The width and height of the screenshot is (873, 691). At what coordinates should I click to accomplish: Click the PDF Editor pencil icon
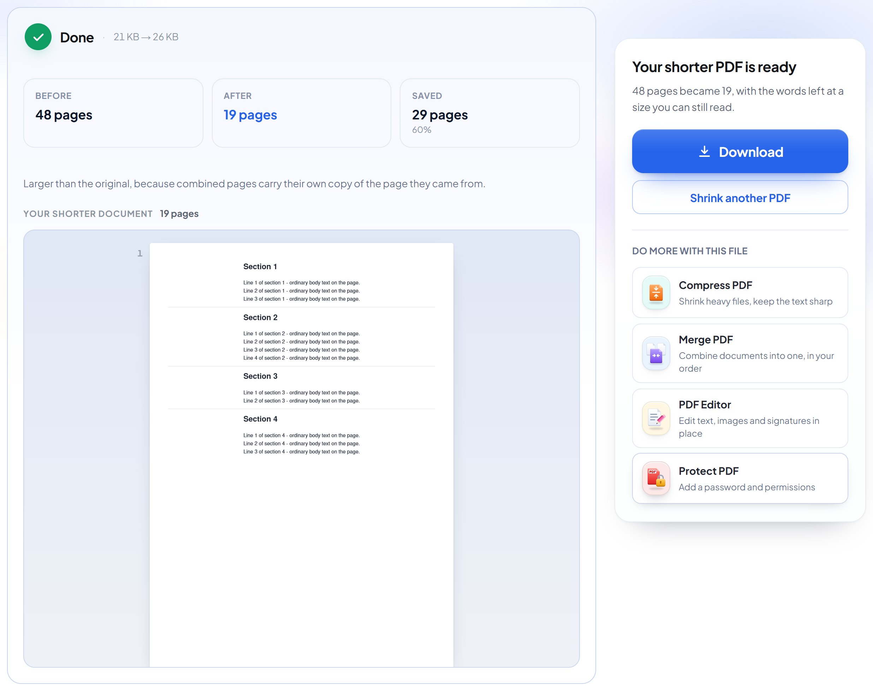[656, 418]
